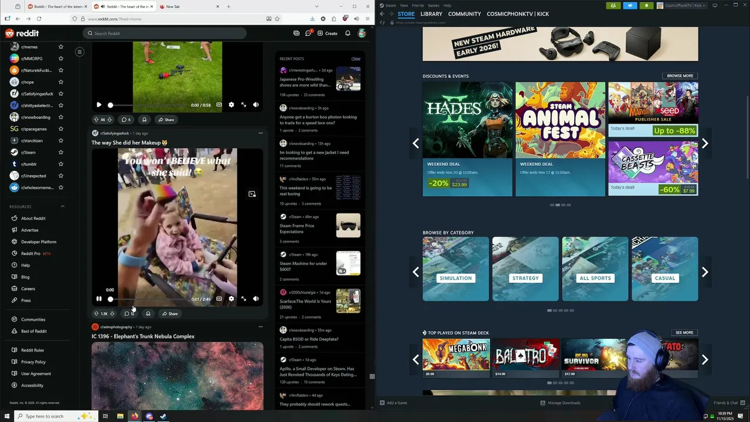The image size is (750, 422).
Task: Open options menu for 'The way She did her Makeup' post
Action: (x=261, y=133)
